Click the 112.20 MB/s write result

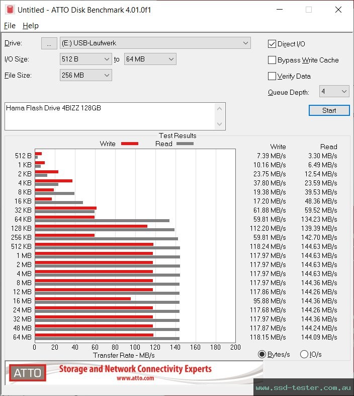point(268,228)
